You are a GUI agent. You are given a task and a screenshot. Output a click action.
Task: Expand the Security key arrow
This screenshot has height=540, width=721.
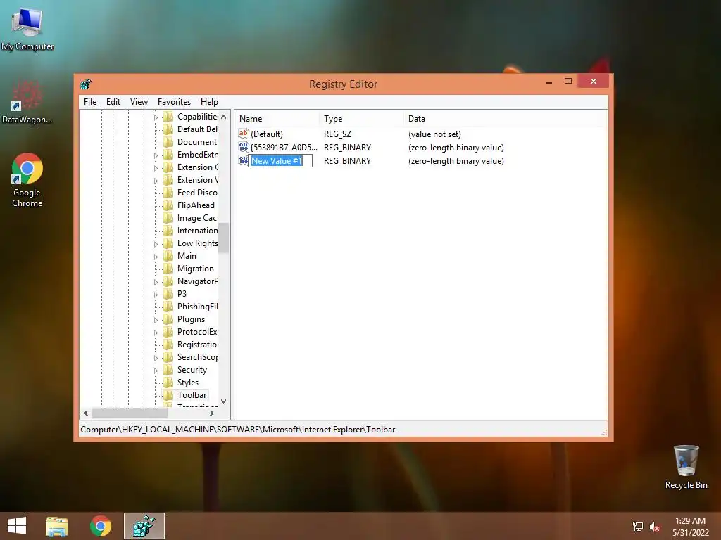(156, 371)
